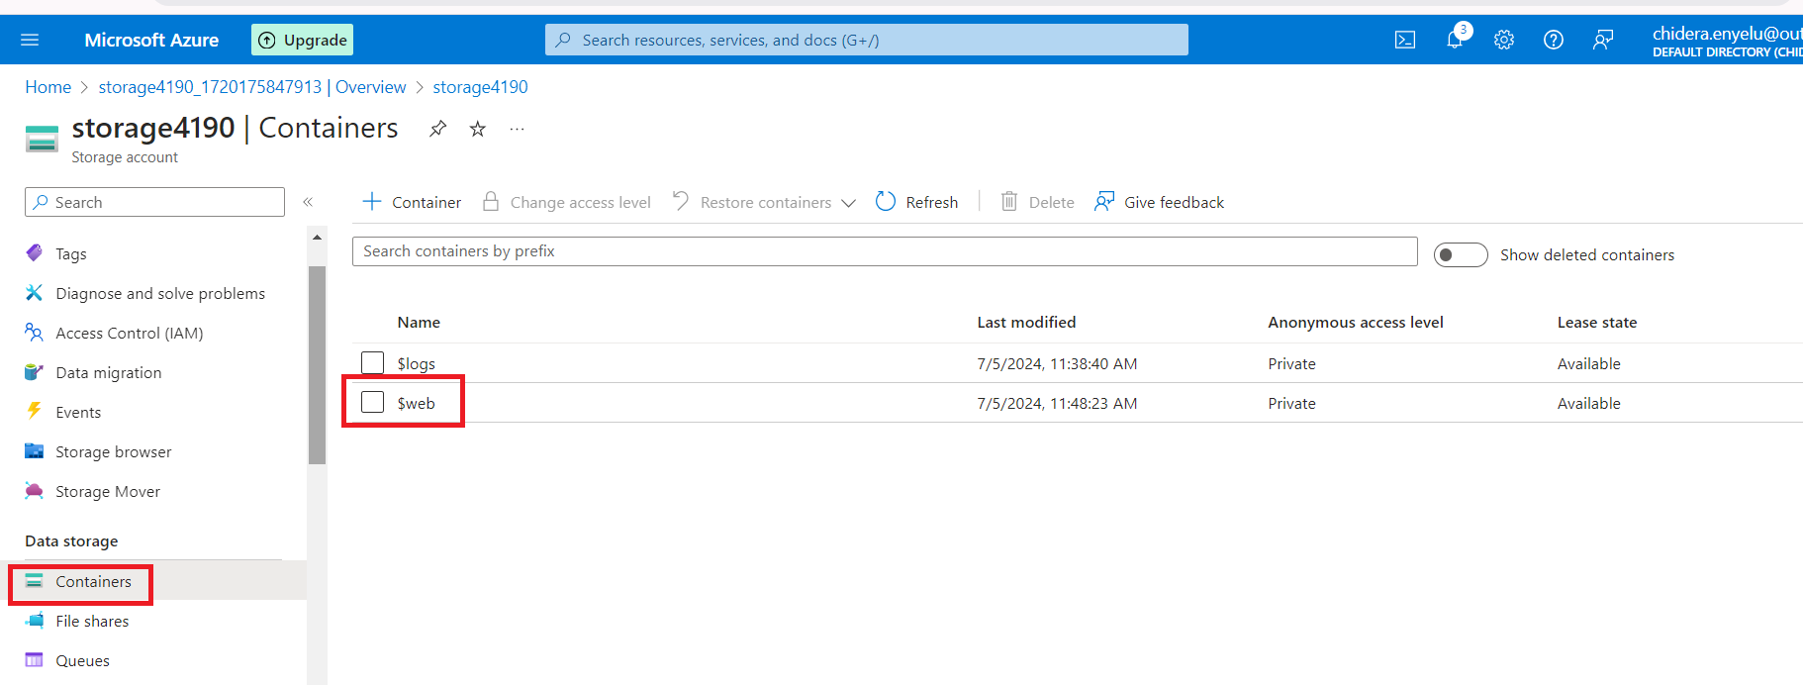Open the top bar feedback icon
1803x685 pixels.
coord(1603,40)
